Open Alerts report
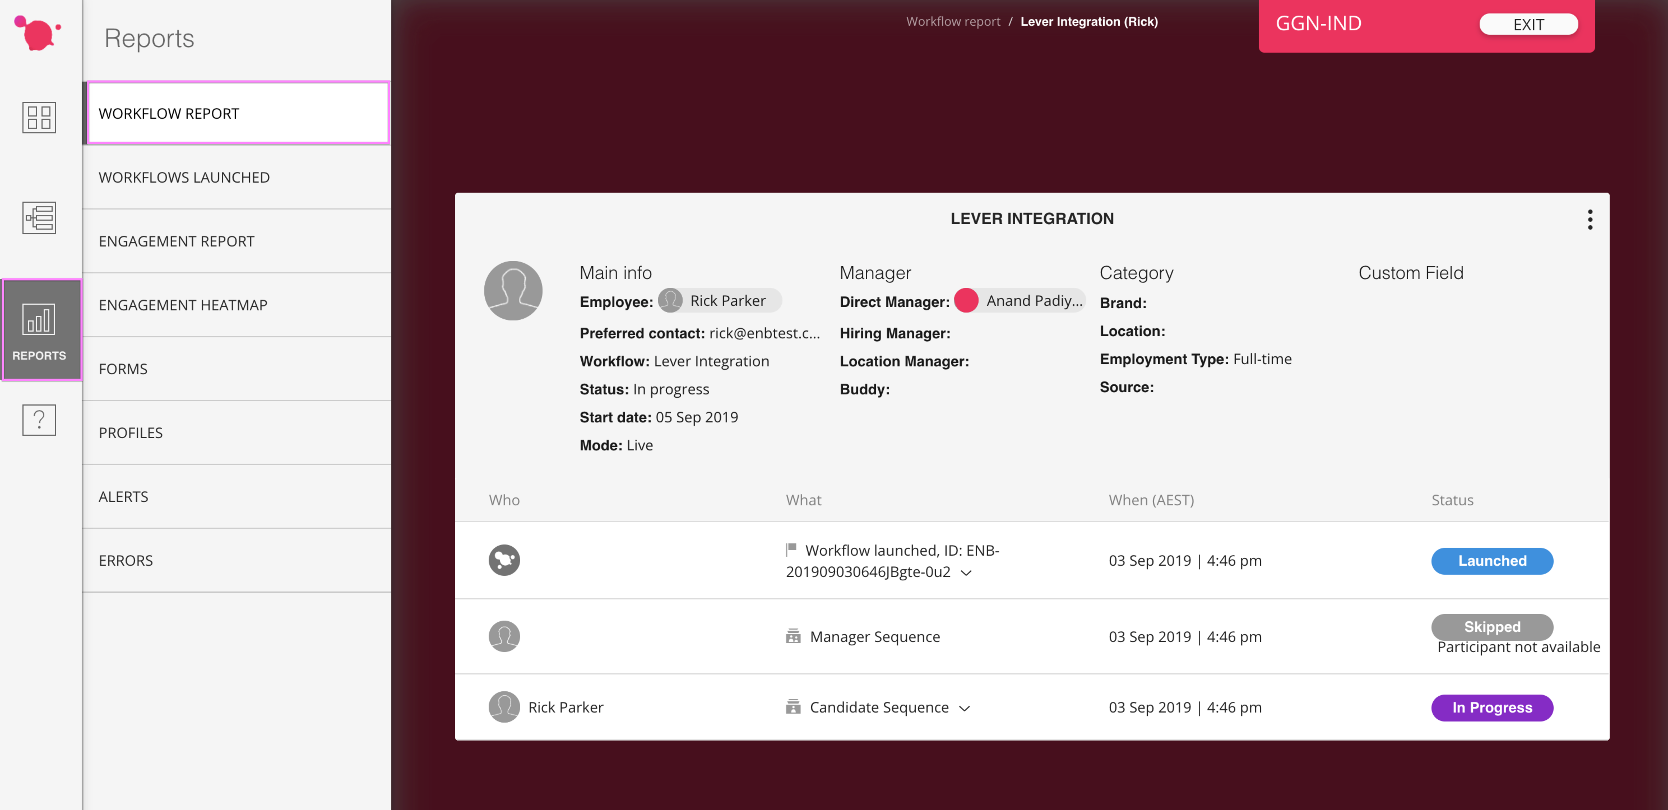The image size is (1668, 810). coord(237,497)
